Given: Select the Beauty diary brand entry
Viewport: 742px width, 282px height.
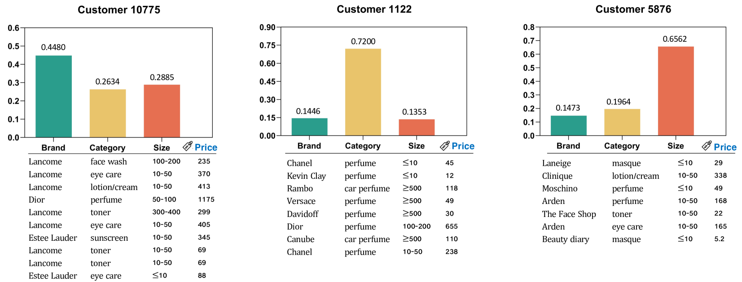Looking at the screenshot, I should (565, 239).
